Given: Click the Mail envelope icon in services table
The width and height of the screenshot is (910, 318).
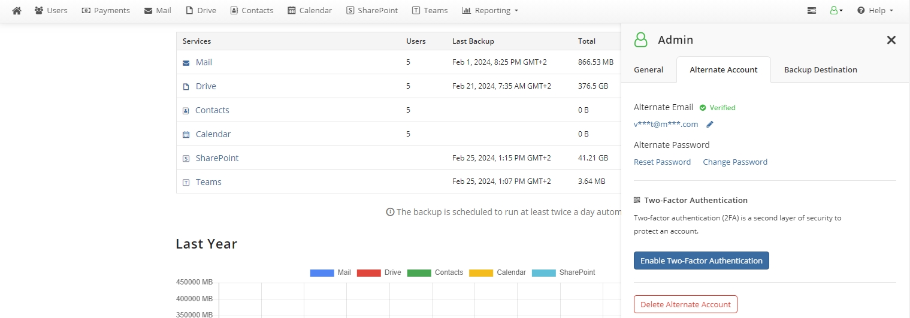Looking at the screenshot, I should [186, 63].
